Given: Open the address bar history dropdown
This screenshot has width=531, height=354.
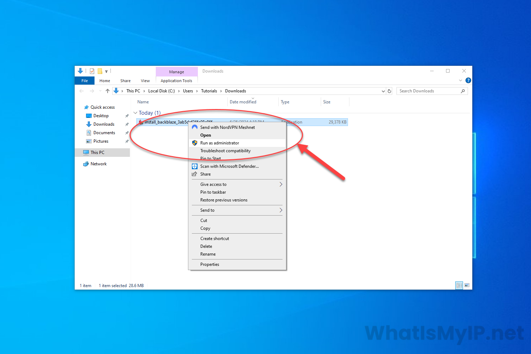Looking at the screenshot, I should (383, 91).
